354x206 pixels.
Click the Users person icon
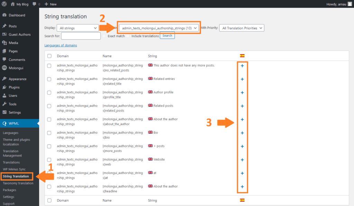pyautogui.click(x=4, y=95)
